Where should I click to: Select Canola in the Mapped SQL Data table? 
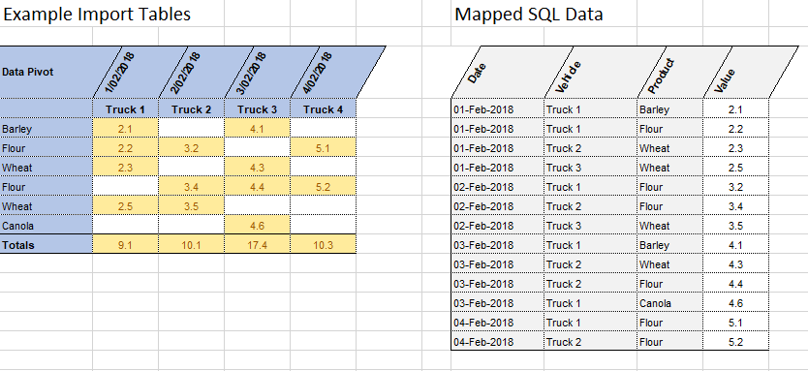[669, 303]
